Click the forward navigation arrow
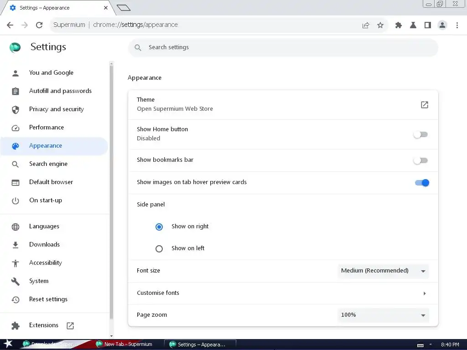Image resolution: width=467 pixels, height=350 pixels. [25, 25]
